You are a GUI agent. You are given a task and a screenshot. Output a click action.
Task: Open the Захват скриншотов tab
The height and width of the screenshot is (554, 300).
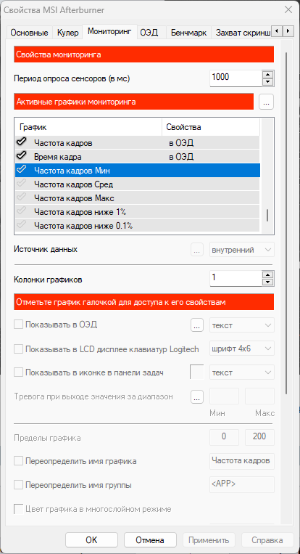pos(243,33)
